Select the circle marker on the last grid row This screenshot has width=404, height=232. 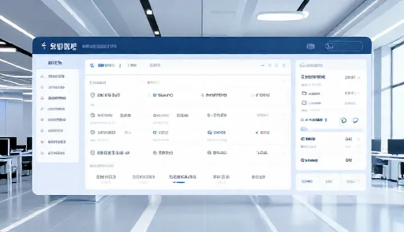point(92,153)
